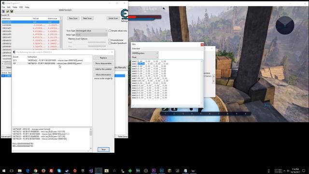Open Visual Studio from the taskbar
This screenshot has height=174, width=309.
pyautogui.click(x=91, y=171)
